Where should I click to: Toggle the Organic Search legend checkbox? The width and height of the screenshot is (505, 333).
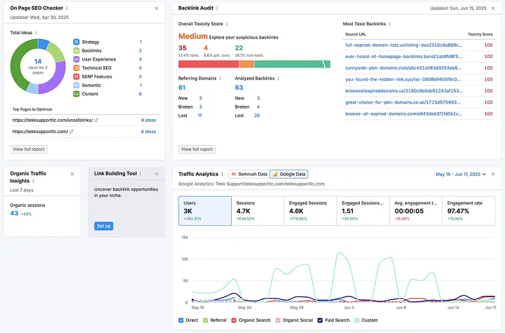[x=234, y=320]
